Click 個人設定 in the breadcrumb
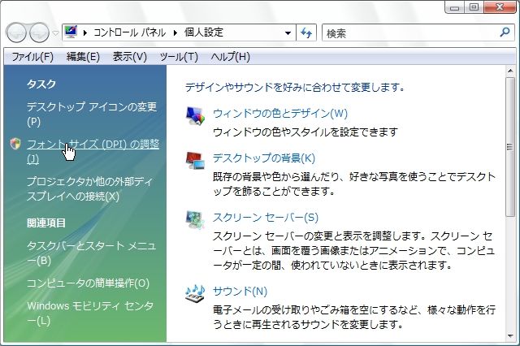 tap(204, 32)
